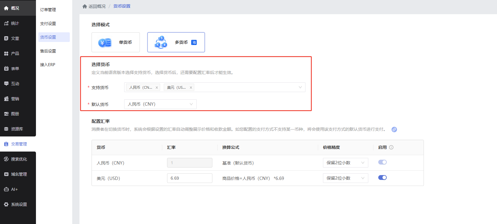Image resolution: width=497 pixels, height=224 pixels.
Task: Click the AI+ robot icon
Action: 6,189
